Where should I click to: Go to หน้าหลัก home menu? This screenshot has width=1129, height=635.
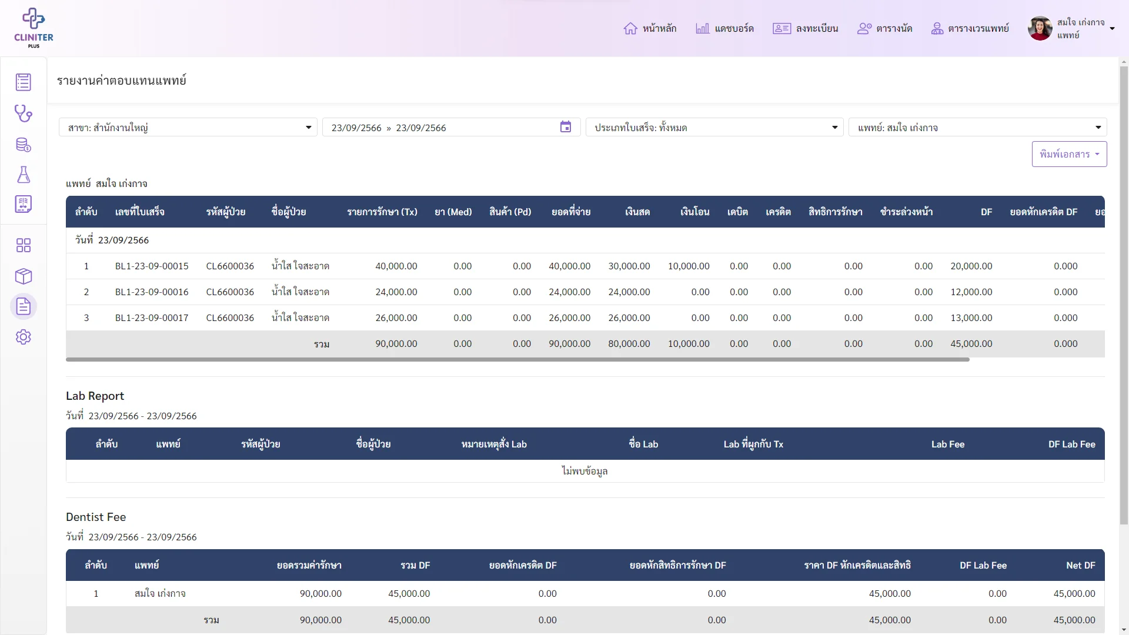(650, 28)
